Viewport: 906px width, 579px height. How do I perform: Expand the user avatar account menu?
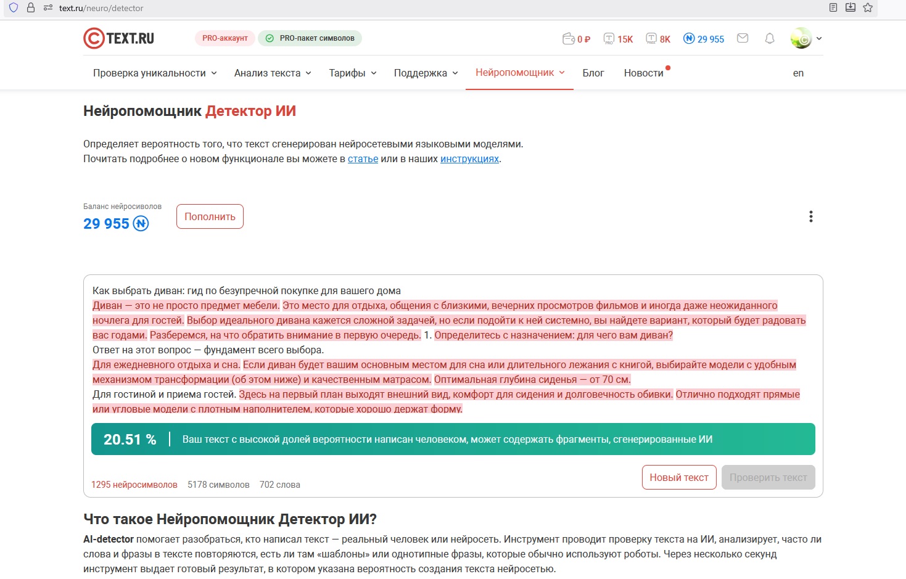pyautogui.click(x=806, y=38)
